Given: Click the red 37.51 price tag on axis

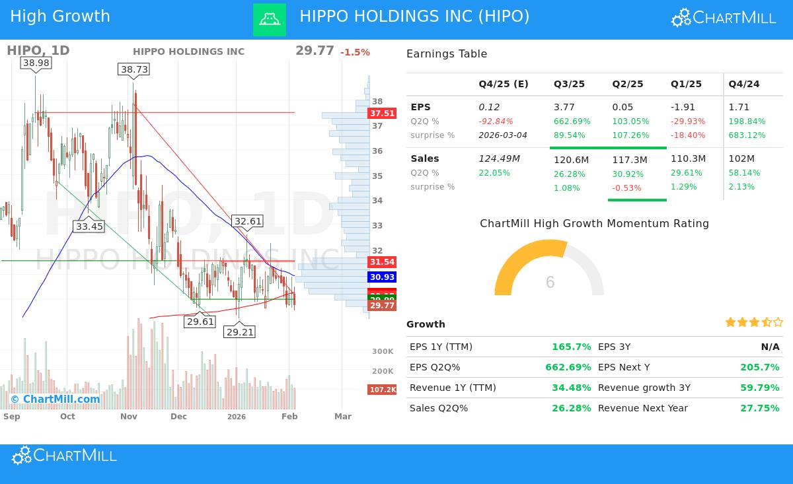Looking at the screenshot, I should pyautogui.click(x=382, y=113).
